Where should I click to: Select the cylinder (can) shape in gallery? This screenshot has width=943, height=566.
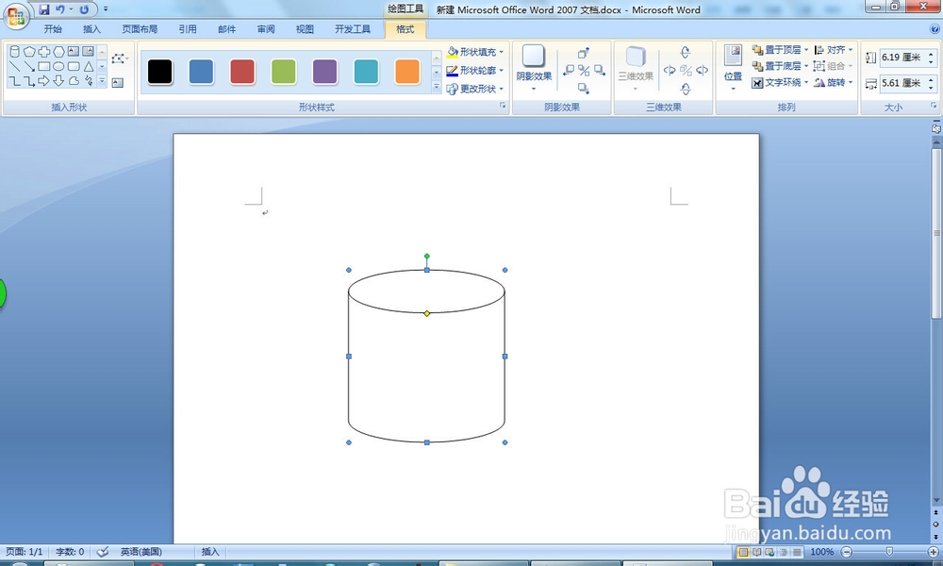click(x=15, y=52)
